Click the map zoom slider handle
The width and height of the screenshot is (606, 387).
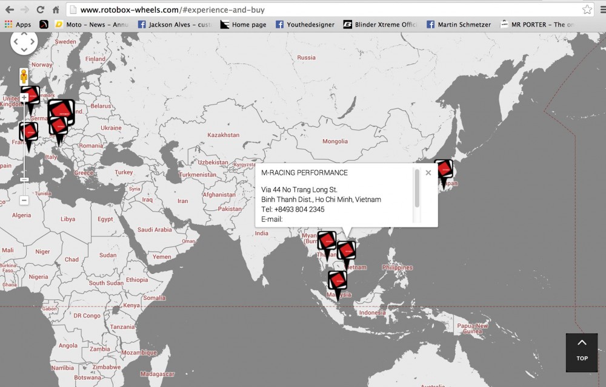24,180
